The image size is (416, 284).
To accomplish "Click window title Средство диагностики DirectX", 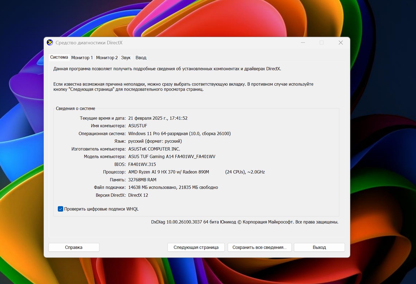I will click(x=89, y=43).
